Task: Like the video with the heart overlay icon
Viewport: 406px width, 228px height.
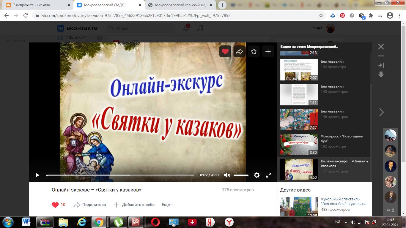Action: 225,51
